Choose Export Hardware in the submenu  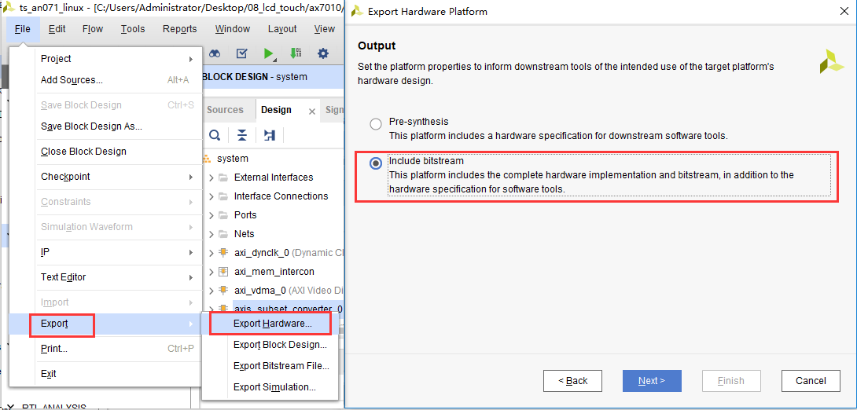coord(270,323)
